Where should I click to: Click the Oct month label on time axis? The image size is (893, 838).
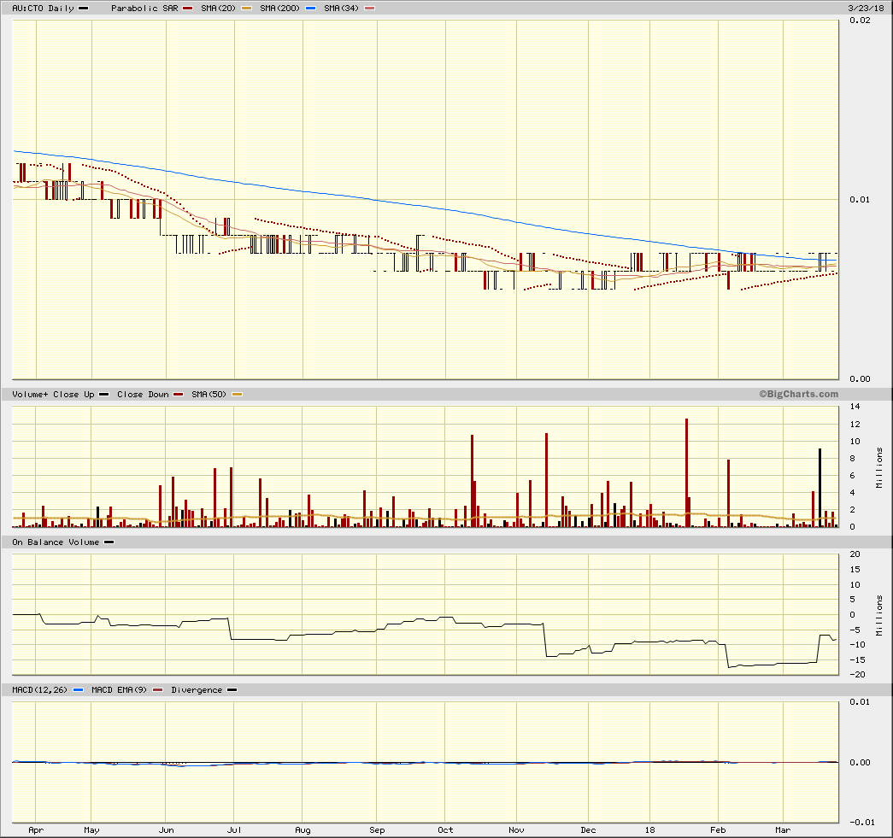coord(445,830)
